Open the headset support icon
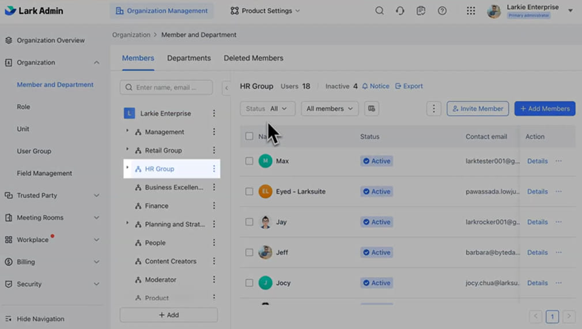This screenshot has width=582, height=329. (x=400, y=11)
